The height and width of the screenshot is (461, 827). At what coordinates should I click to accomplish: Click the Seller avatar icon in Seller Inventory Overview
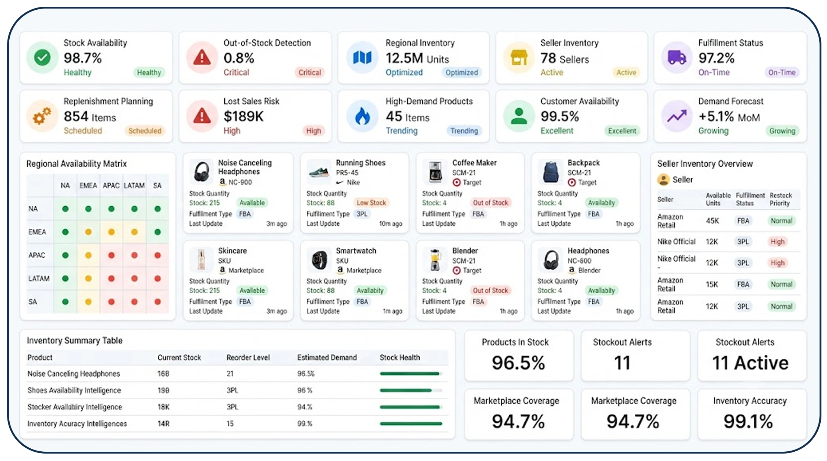click(x=663, y=180)
